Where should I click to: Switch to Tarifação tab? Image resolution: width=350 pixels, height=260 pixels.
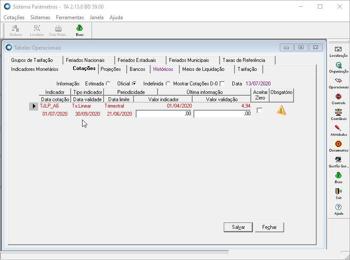pos(249,69)
